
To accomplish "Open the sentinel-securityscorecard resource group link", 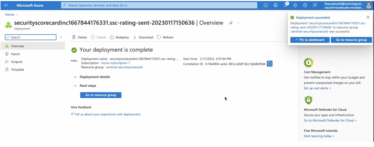I will pos(124,67).
